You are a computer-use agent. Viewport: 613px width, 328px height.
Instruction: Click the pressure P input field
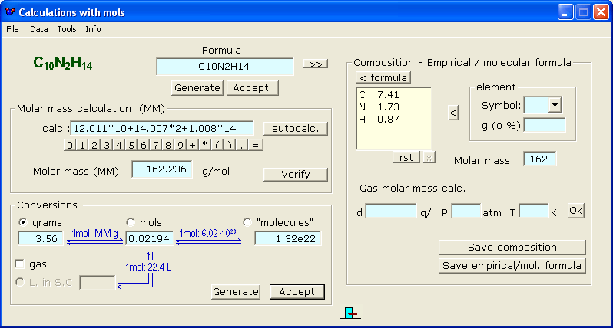466,211
